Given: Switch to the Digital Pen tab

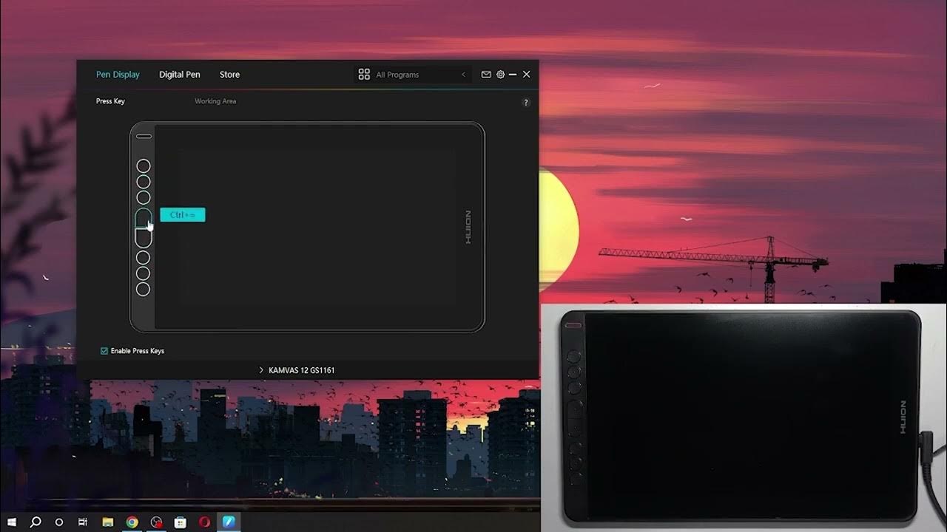Looking at the screenshot, I should pos(179,74).
